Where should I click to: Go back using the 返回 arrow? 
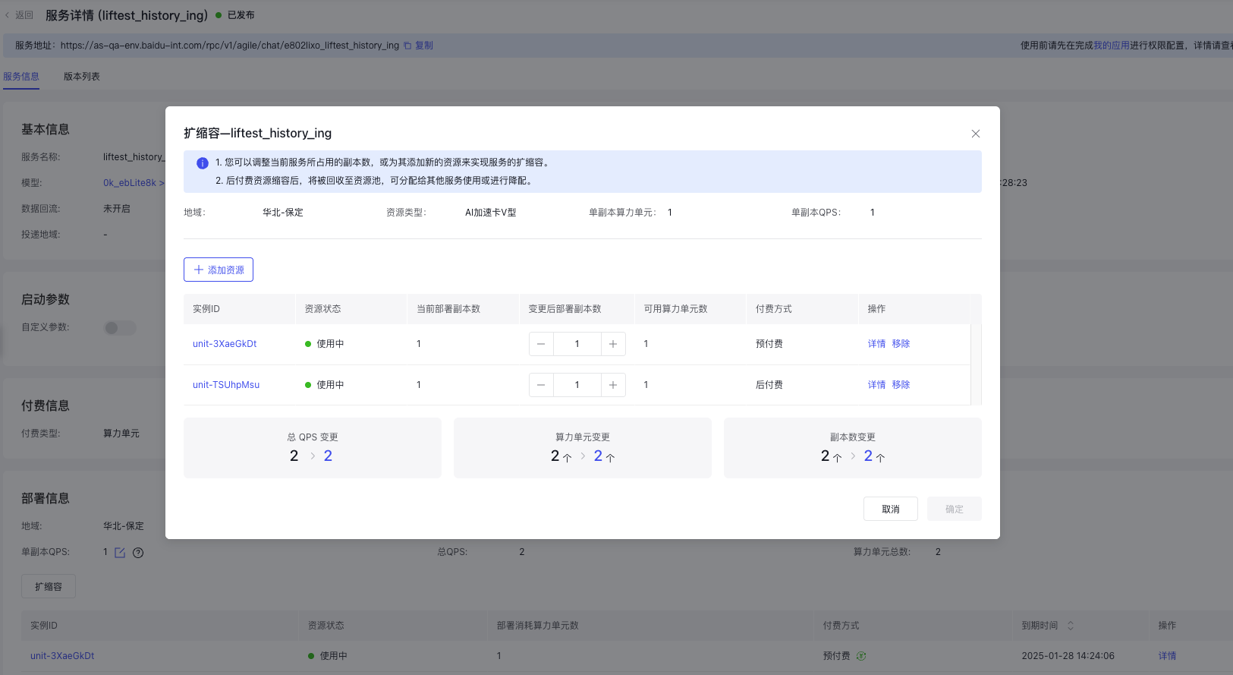19,15
